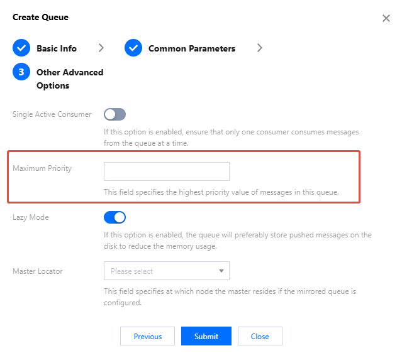Click the Close button
Image resolution: width=402 pixels, height=358 pixels.
tap(260, 336)
